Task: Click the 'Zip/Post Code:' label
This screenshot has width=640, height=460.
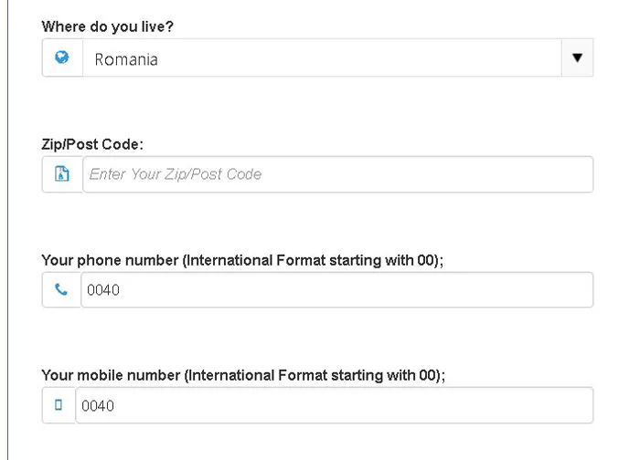Action: coord(92,144)
